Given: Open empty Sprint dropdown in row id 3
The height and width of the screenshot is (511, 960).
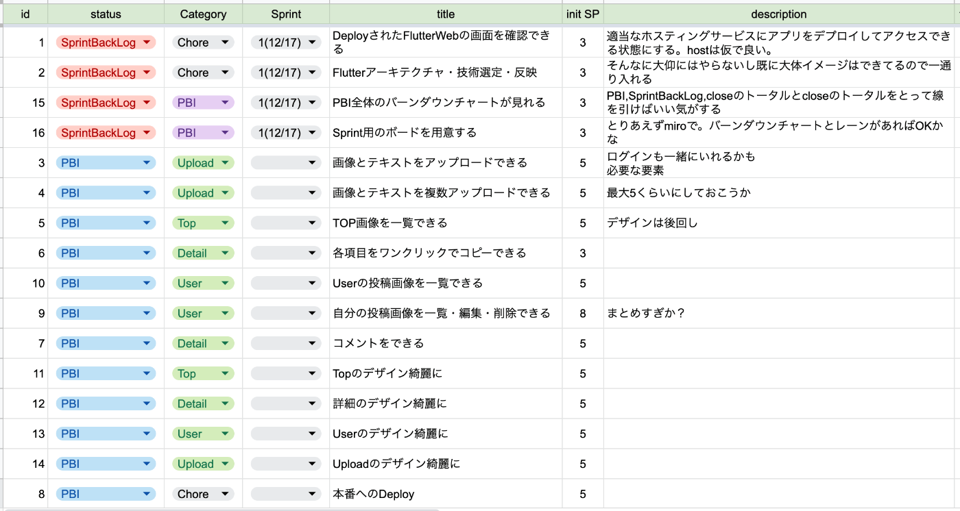Looking at the screenshot, I should tap(286, 163).
